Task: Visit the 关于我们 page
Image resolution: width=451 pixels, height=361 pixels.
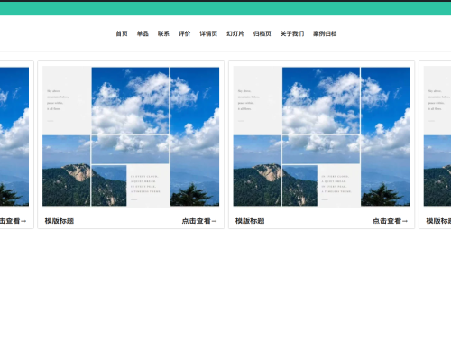Action: tap(292, 33)
